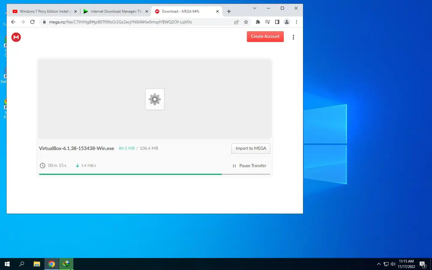
Task: Click Chrome icon in taskbar
Action: point(52,264)
